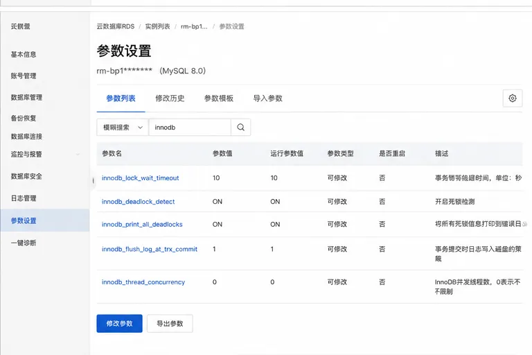Click parameter value ON for innodb_print_all_deadlocks
The height and width of the screenshot is (355, 532).
217,225
